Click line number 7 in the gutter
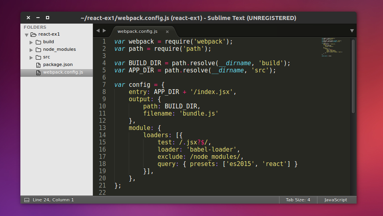The image size is (383, 216). click(x=104, y=84)
